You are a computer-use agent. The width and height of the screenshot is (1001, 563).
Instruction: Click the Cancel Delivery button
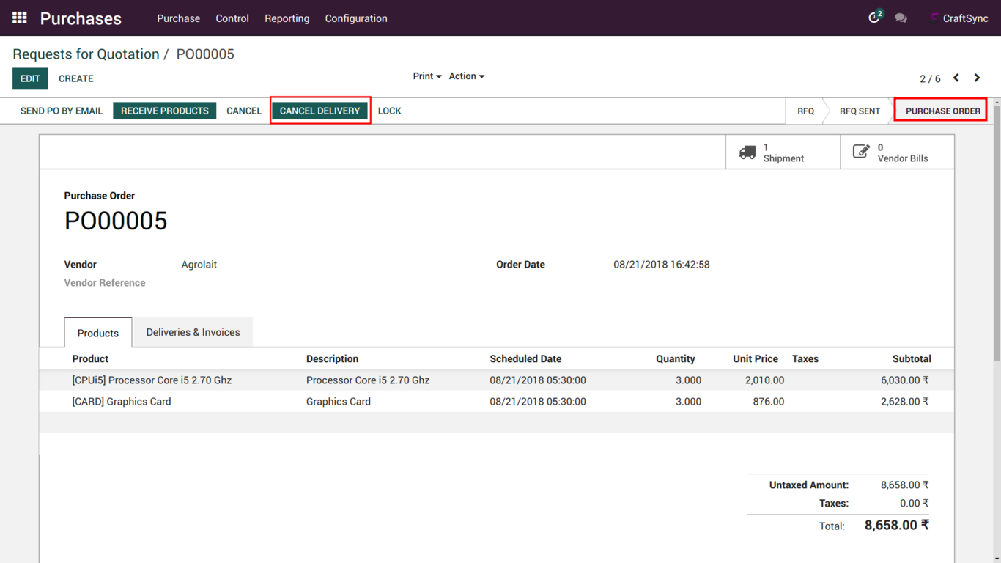[319, 111]
